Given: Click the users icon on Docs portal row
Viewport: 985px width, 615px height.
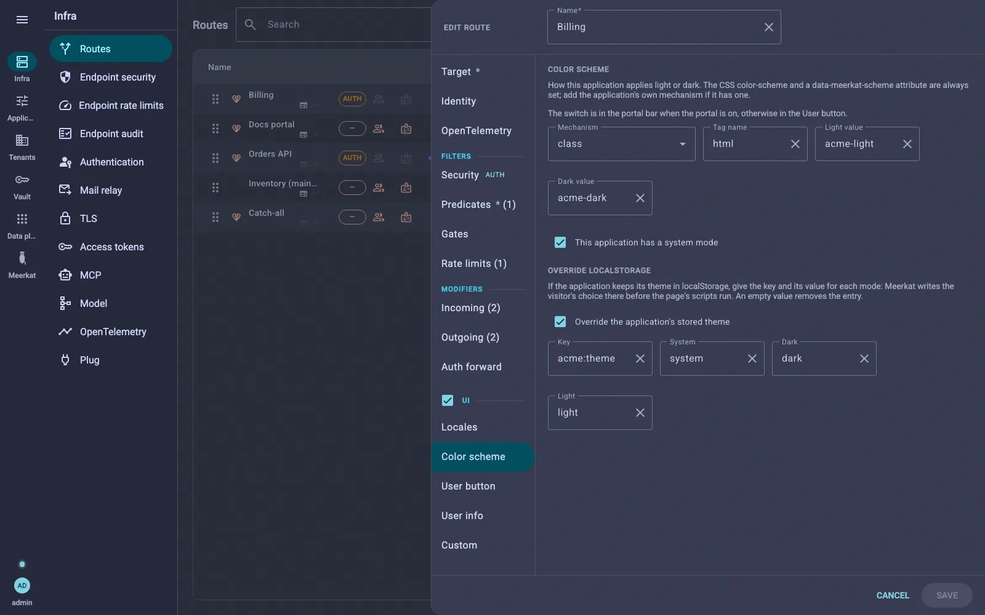Looking at the screenshot, I should 379,129.
